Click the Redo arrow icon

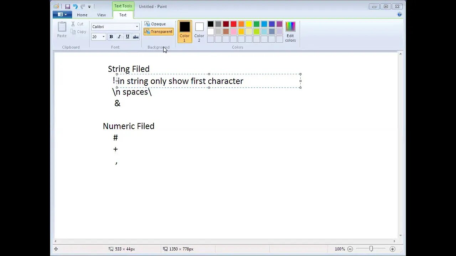coord(83,6)
